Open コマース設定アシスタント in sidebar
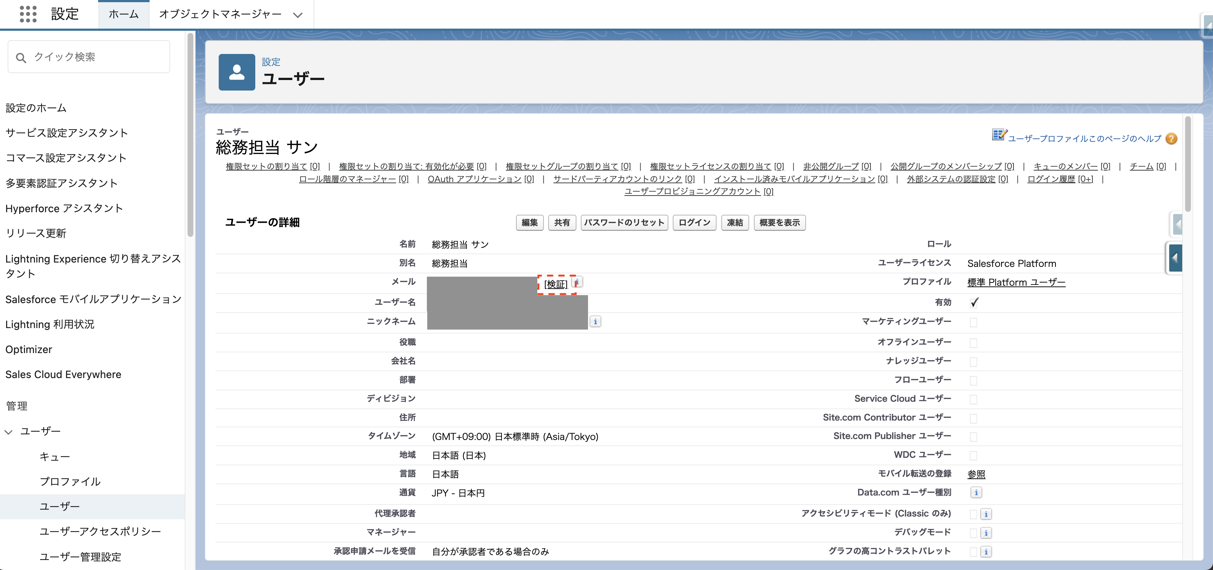Screen dimensions: 1213x570 point(66,158)
